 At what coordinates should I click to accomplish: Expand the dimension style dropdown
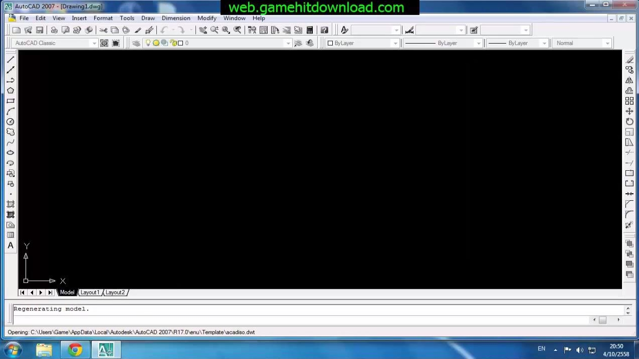[x=461, y=30]
